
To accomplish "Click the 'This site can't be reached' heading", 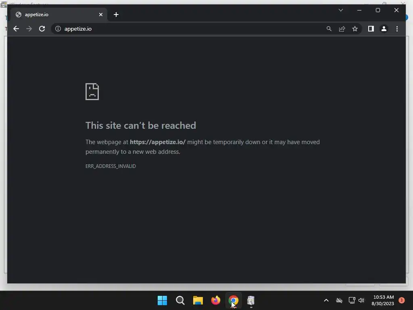I will coord(141,126).
